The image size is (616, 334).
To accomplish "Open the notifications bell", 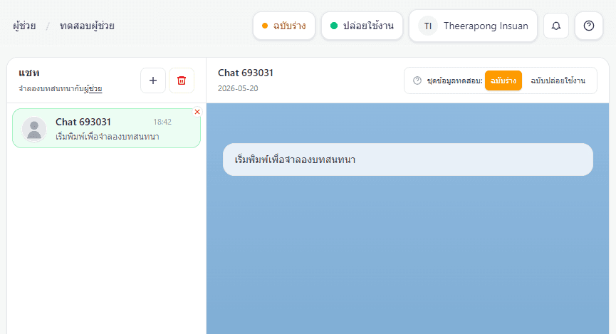I will click(x=556, y=26).
